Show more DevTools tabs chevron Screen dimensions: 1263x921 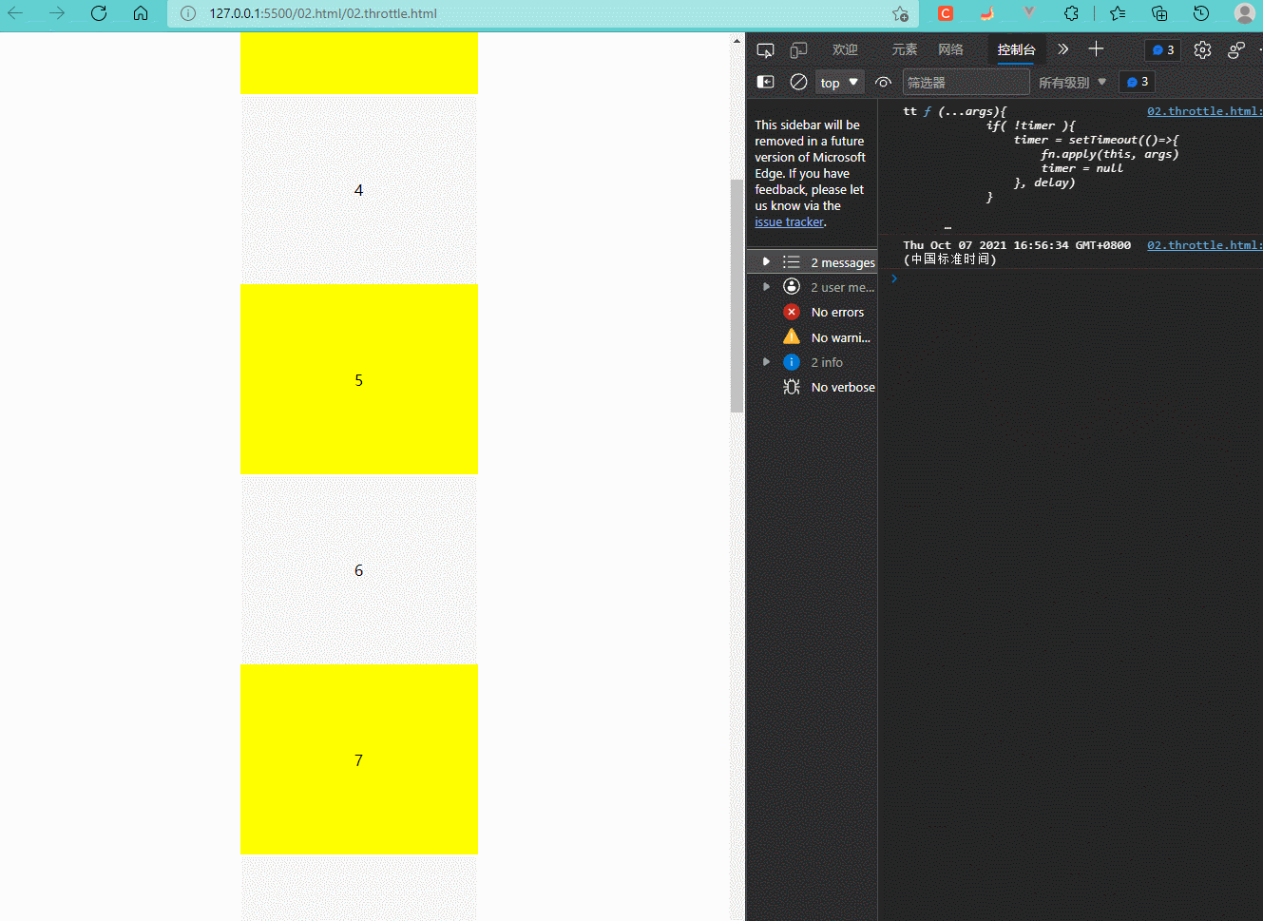tap(1063, 49)
